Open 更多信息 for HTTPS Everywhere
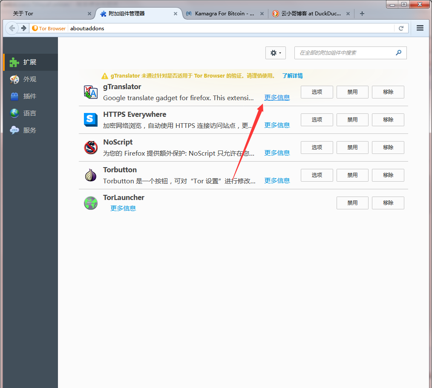432x388 pixels. pos(277,125)
